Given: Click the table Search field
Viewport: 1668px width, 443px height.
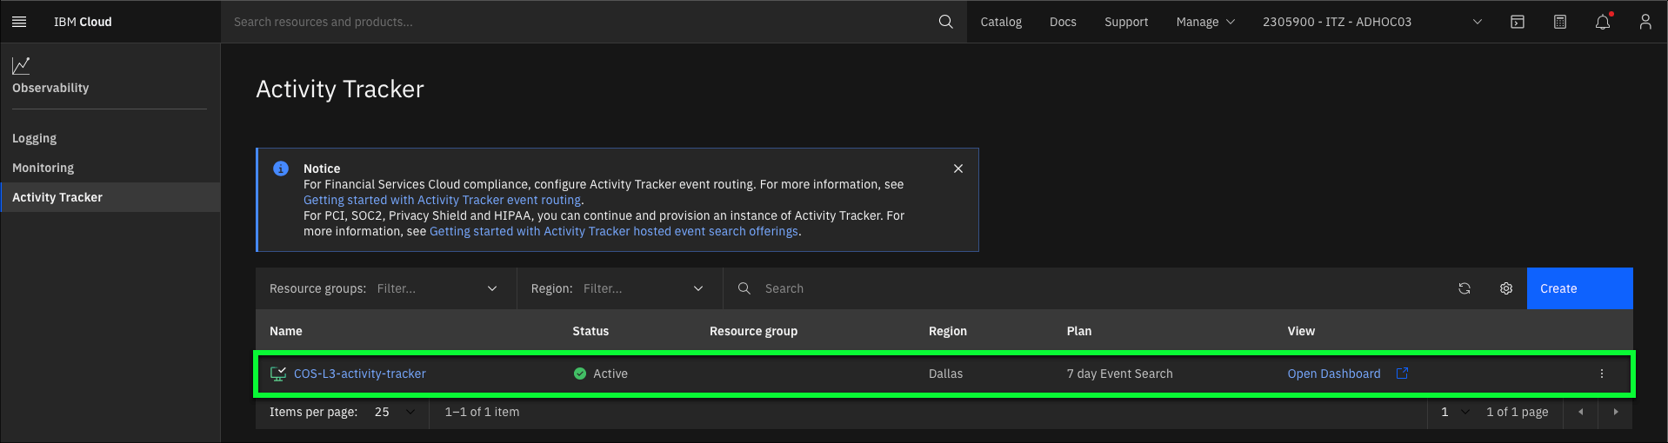Looking at the screenshot, I should point(1083,288).
